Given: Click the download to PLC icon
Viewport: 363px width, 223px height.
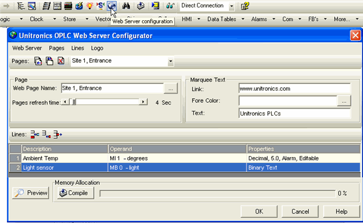Looking at the screenshot, I should point(140,6).
